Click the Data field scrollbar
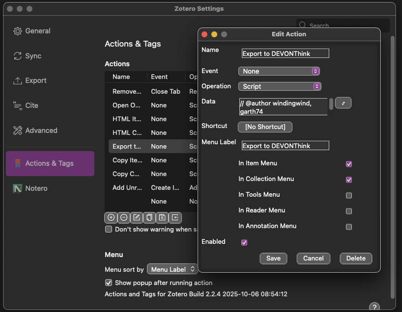Image resolution: width=402 pixels, height=312 pixels. pyautogui.click(x=331, y=104)
